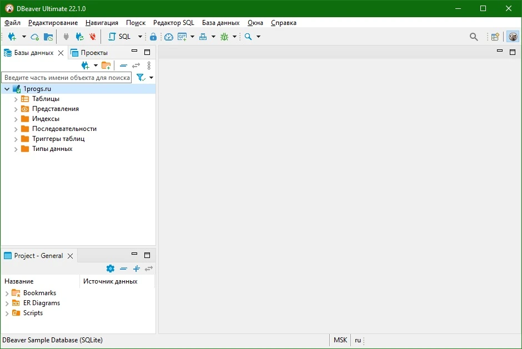Collapse all in Project panel
Viewport: 522px width, 349px height.
click(123, 269)
